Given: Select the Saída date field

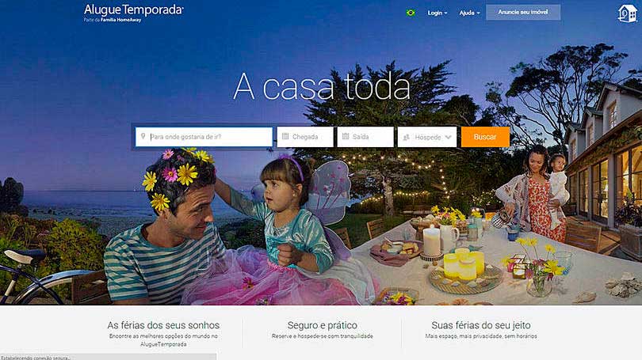Looking at the screenshot, I should (365, 137).
